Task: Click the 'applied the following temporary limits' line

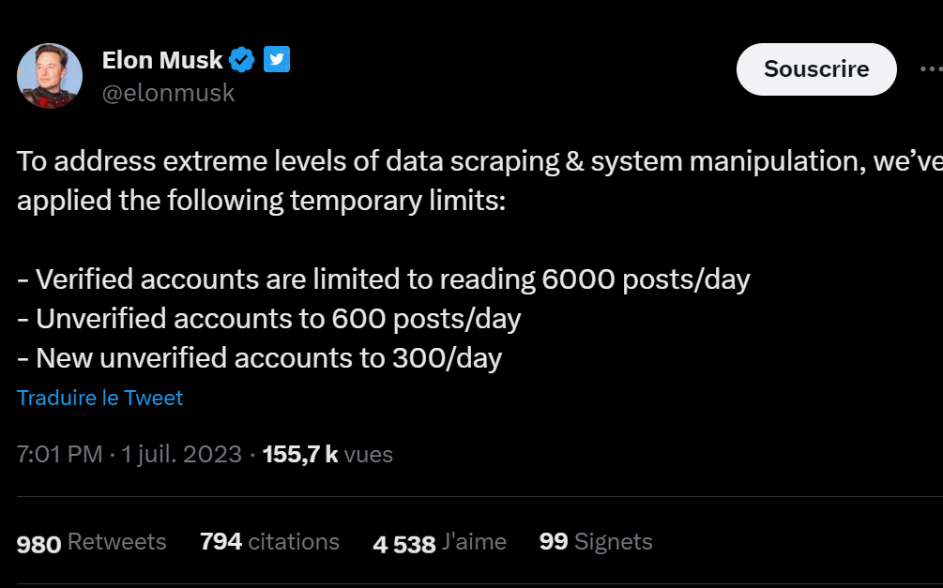Action: 261,201
